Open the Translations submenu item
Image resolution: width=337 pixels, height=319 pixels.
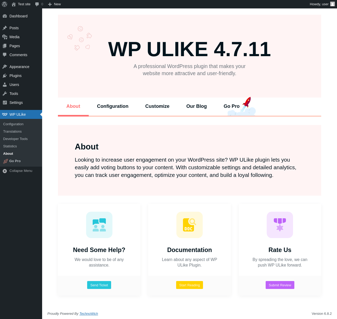21,132
